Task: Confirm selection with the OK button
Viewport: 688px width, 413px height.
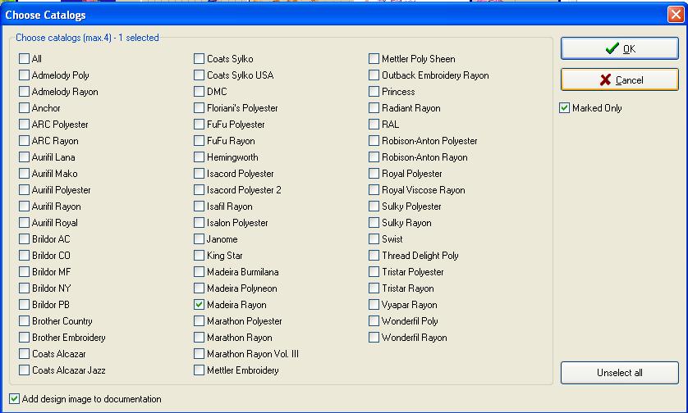Action: pos(620,48)
